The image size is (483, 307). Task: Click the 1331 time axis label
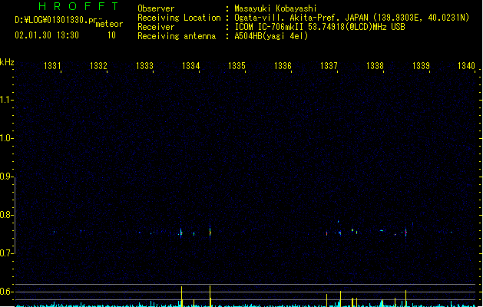pyautogui.click(x=52, y=66)
